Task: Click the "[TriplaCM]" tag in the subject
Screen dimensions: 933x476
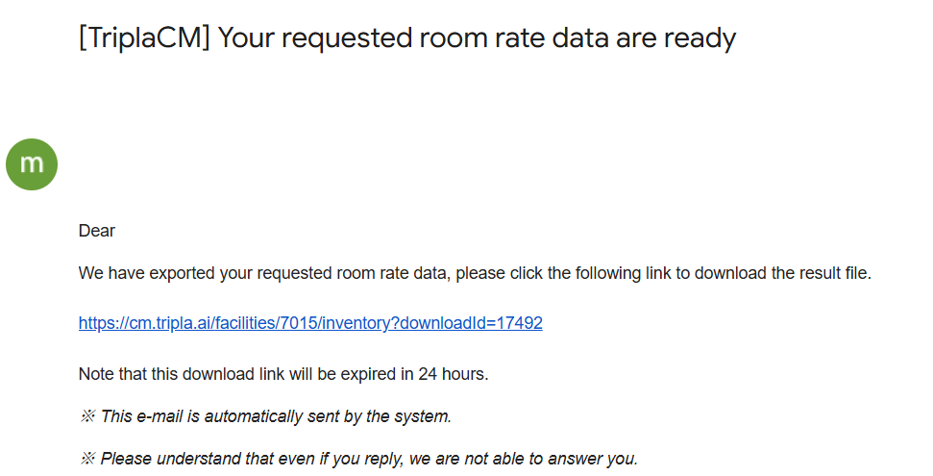Action: (143, 38)
